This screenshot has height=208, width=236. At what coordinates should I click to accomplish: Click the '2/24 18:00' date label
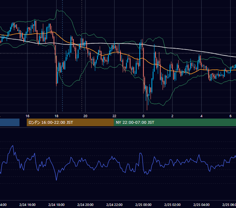pyautogui.click(x=56, y=205)
